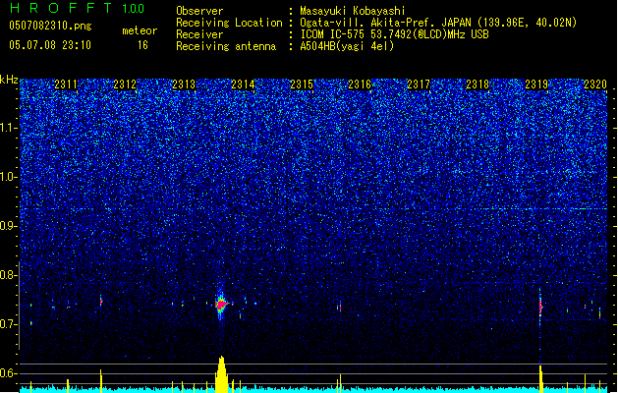
Task: Click the Receiving Location value line
Action: coord(438,23)
